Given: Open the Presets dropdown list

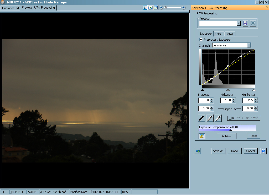Looking at the screenshot, I should pos(239,24).
